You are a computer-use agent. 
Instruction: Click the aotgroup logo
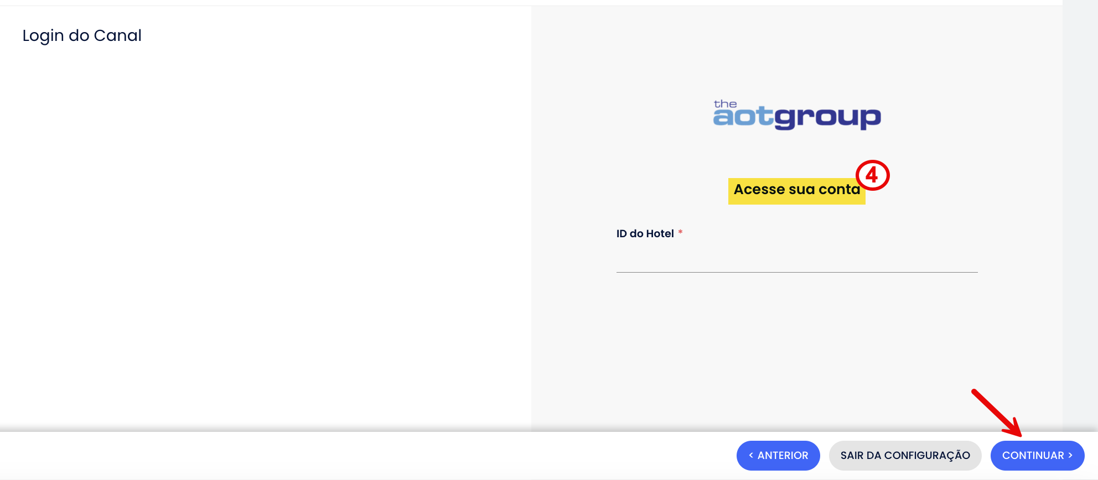[x=796, y=115]
